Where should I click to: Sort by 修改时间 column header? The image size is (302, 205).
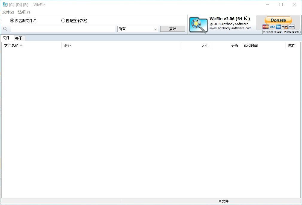[263, 45]
